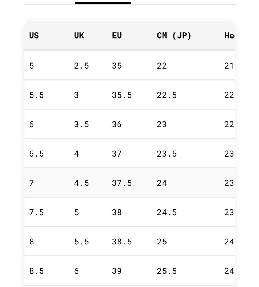259x287 pixels.
Task: Click the US column header
Action: 34,36
